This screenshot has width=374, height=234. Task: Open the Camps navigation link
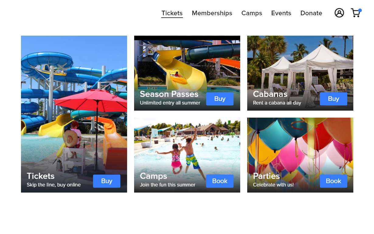click(252, 13)
